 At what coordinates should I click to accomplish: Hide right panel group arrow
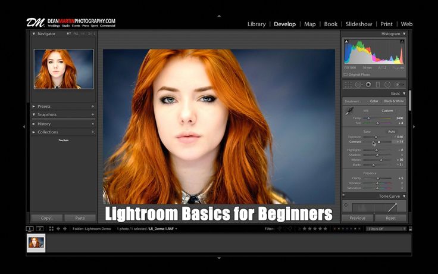coord(414,127)
